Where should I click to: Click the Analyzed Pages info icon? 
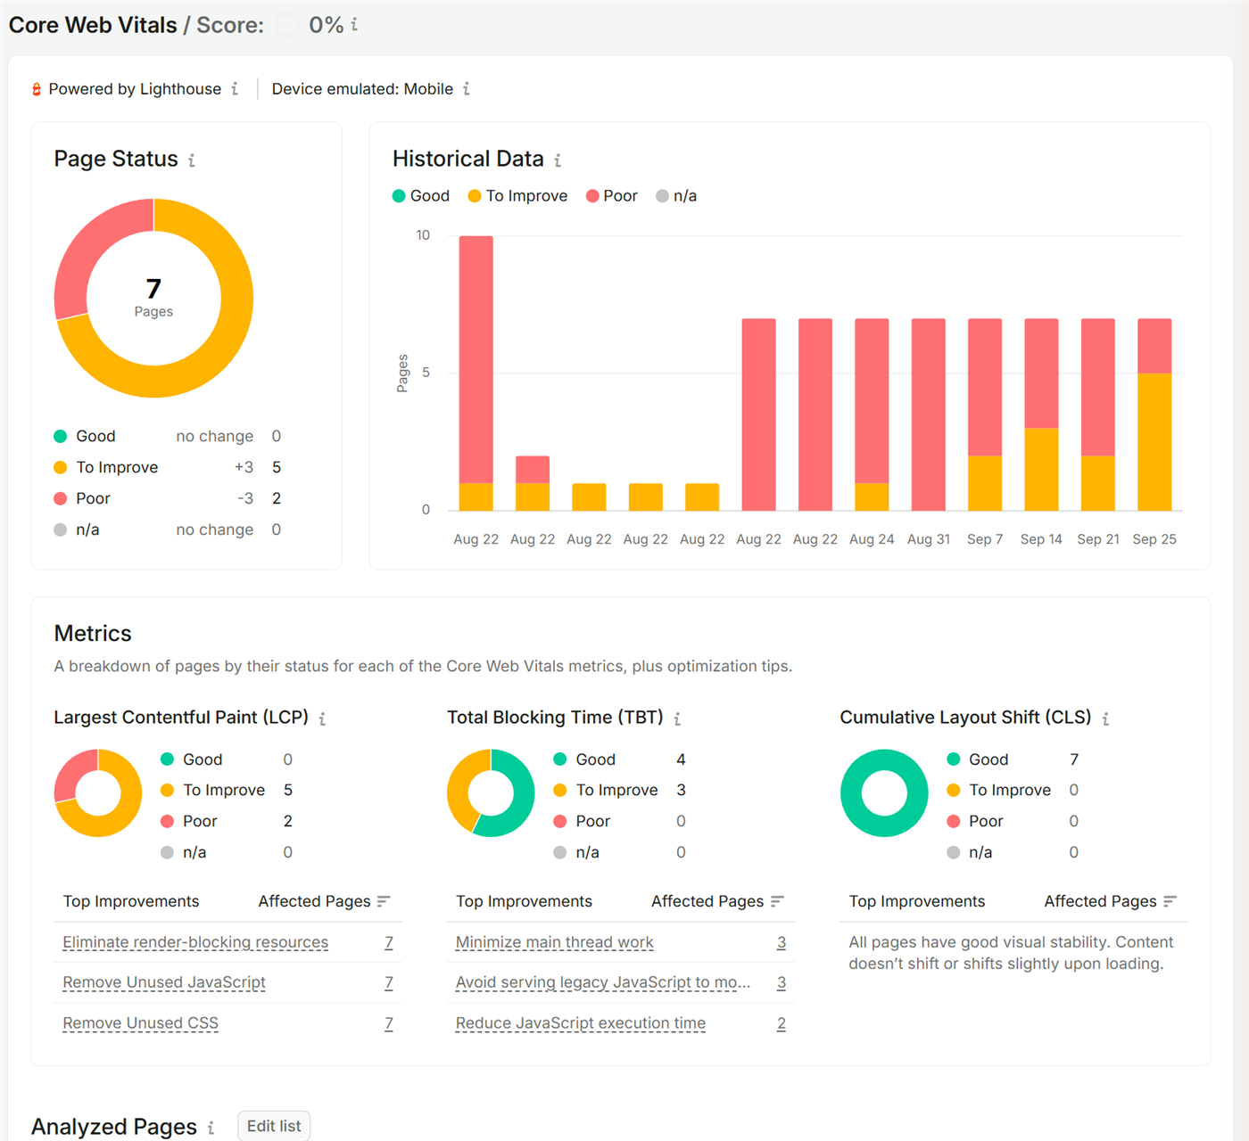[211, 1128]
